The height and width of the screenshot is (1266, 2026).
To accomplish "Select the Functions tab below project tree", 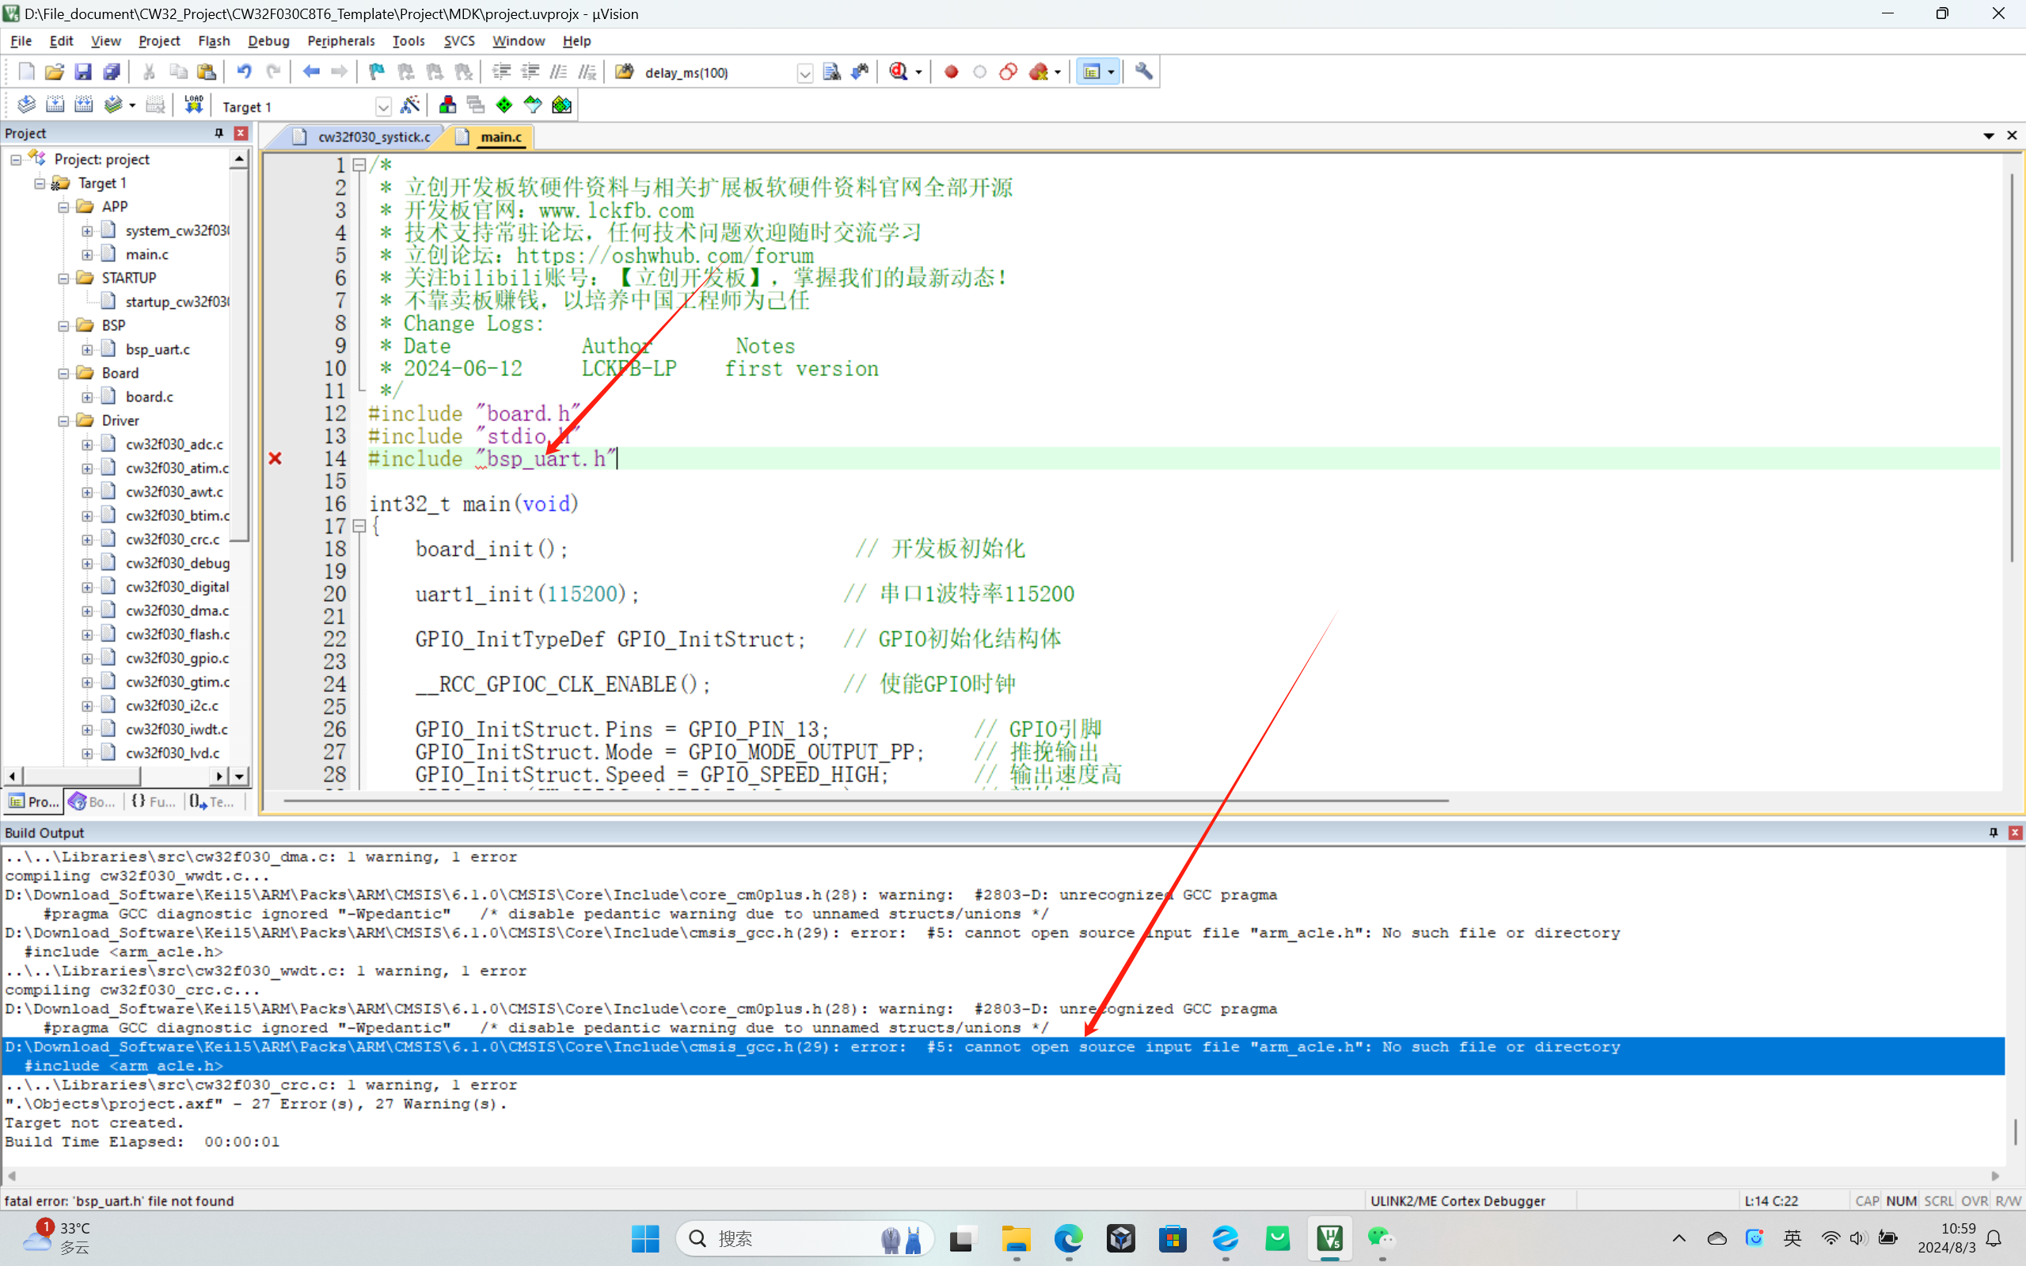I will click(x=154, y=801).
